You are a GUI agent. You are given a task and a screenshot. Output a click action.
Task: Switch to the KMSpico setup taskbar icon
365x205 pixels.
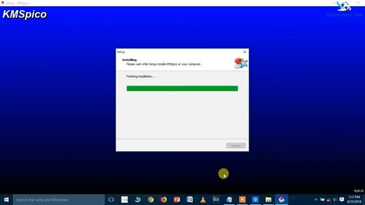281,200
